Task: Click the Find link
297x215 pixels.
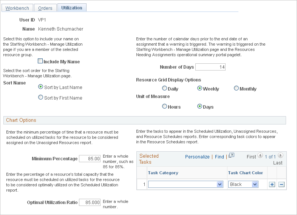Action: coord(219,157)
